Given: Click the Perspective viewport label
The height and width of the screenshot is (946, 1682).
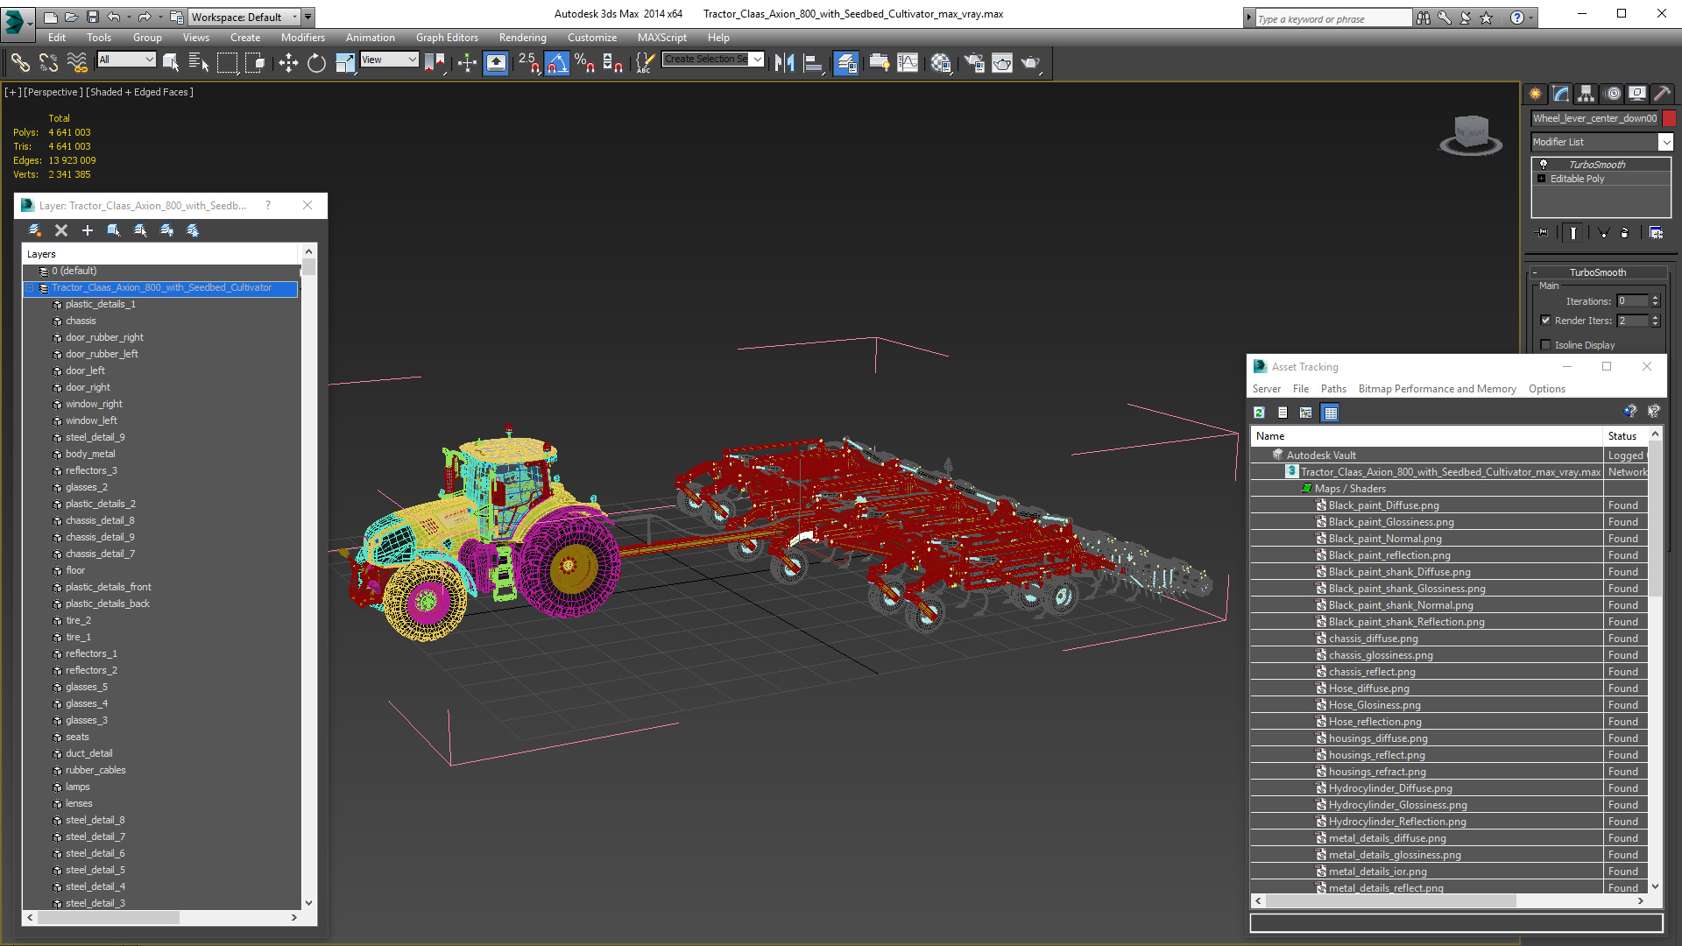Looking at the screenshot, I should click(53, 92).
